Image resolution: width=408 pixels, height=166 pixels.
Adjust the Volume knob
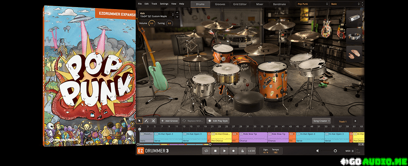pos(152,23)
